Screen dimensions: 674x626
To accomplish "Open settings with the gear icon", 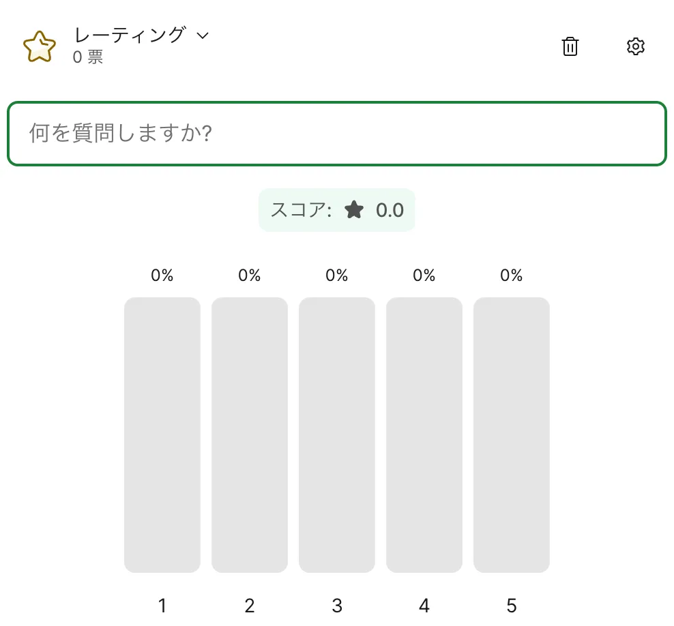I will [x=635, y=46].
